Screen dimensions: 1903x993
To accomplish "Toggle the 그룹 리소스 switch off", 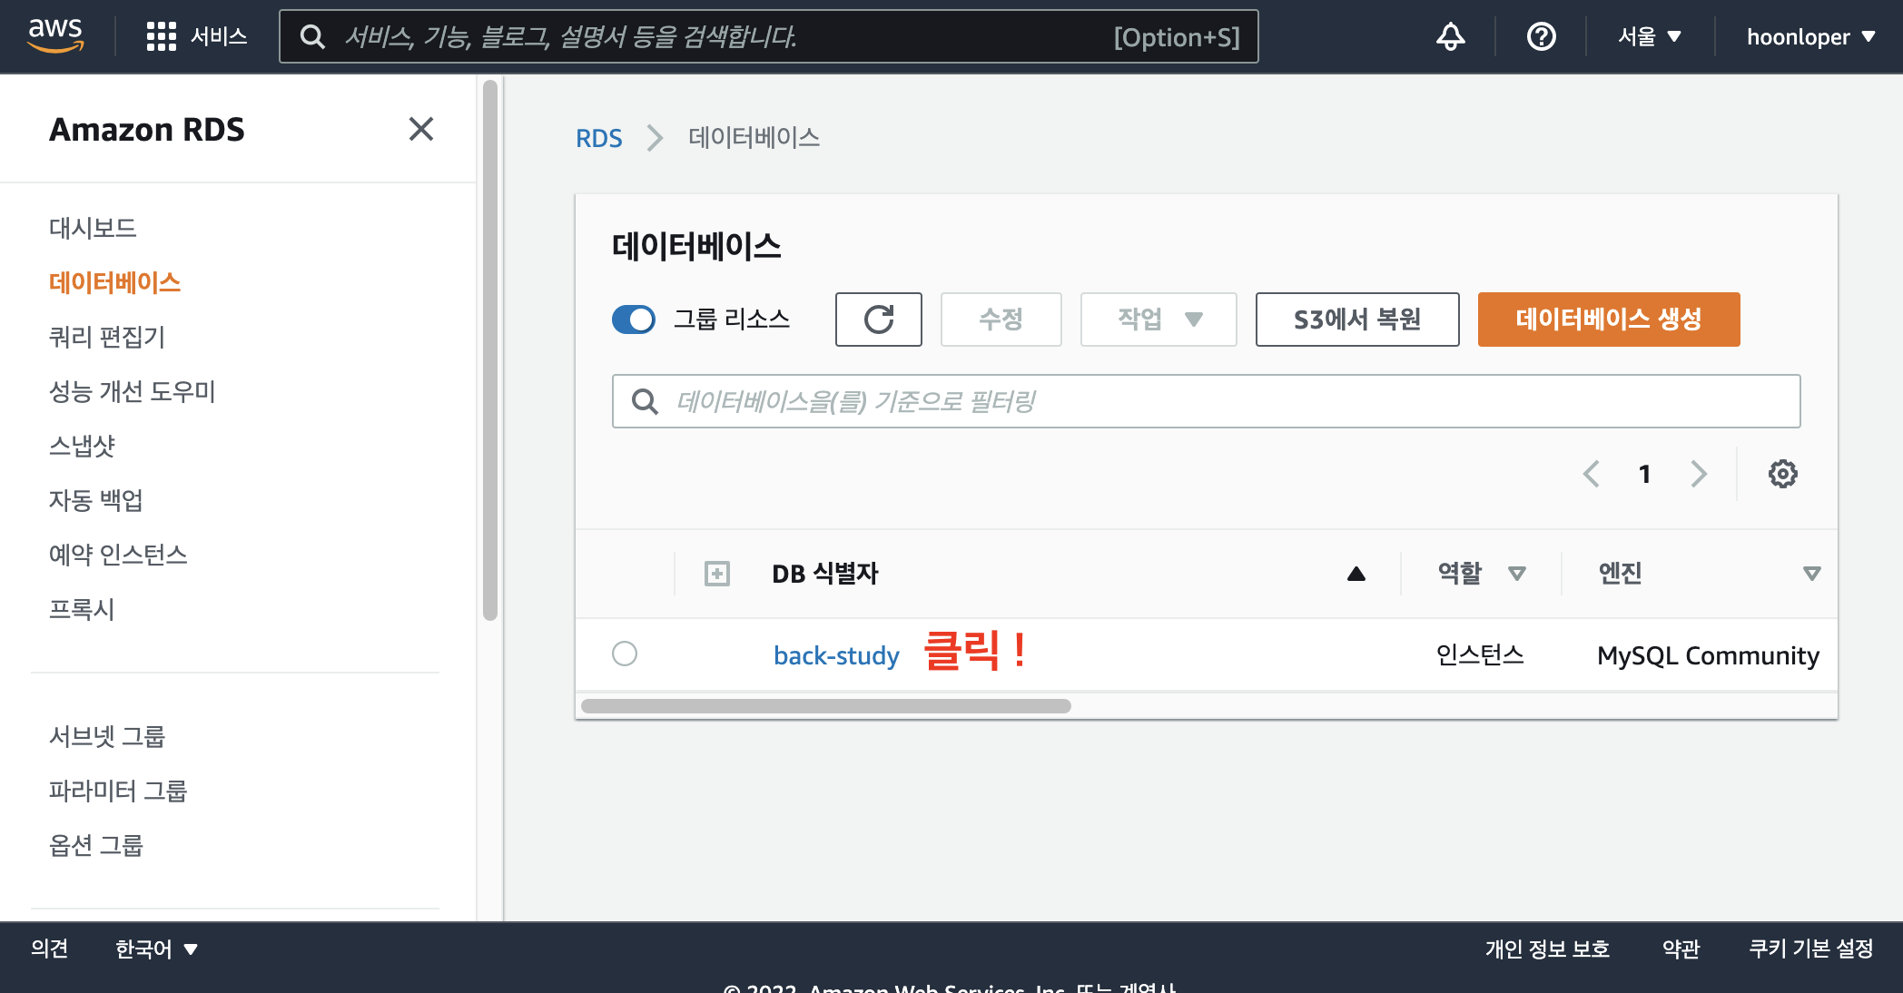I will tap(634, 320).
